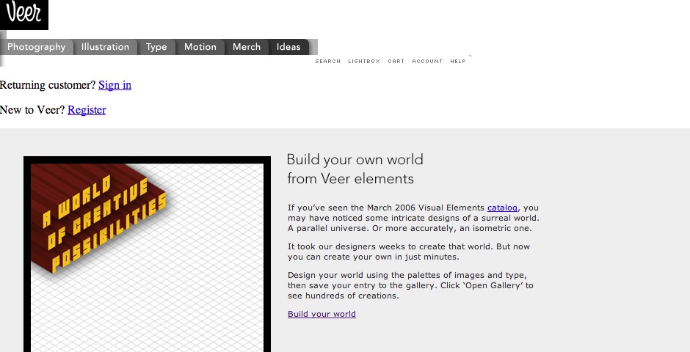Click the Register link
The width and height of the screenshot is (690, 352).
tap(87, 110)
